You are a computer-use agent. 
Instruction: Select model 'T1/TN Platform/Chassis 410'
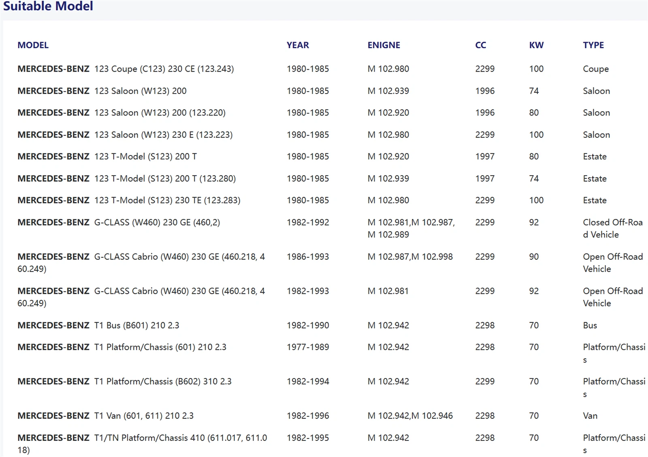coord(142,444)
